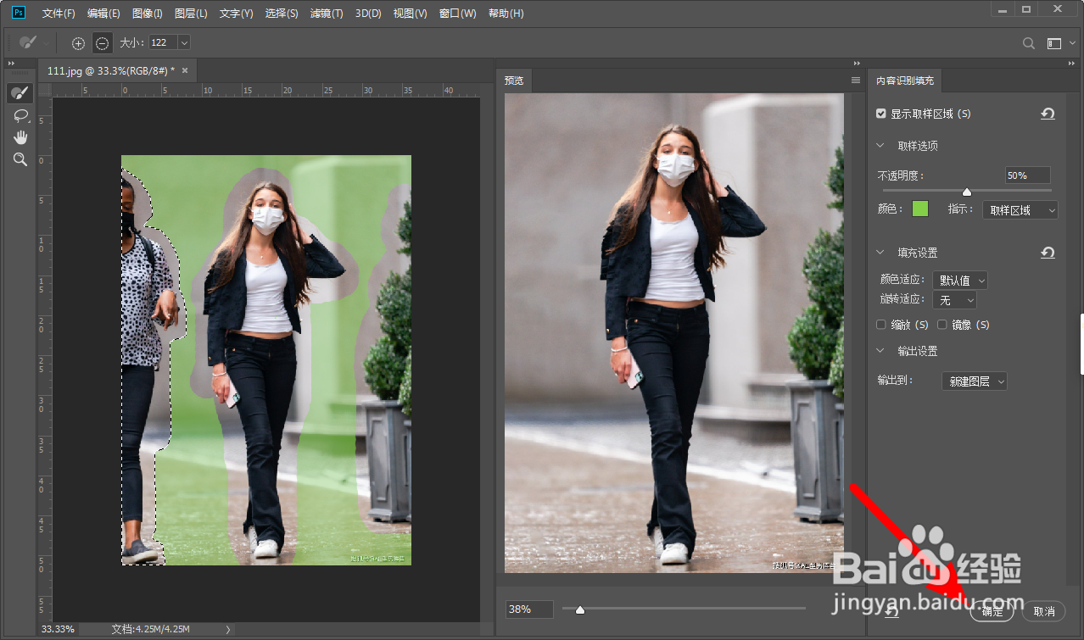Viewport: 1084px width, 640px height.
Task: Click the preview zoom 38% field
Action: click(529, 609)
